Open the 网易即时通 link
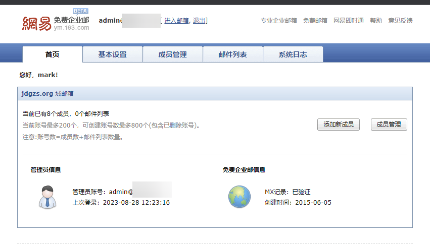This screenshot has height=245, width=430. (349, 21)
